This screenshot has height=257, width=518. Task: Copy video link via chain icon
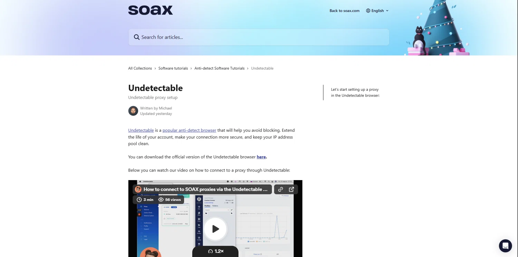pos(280,189)
